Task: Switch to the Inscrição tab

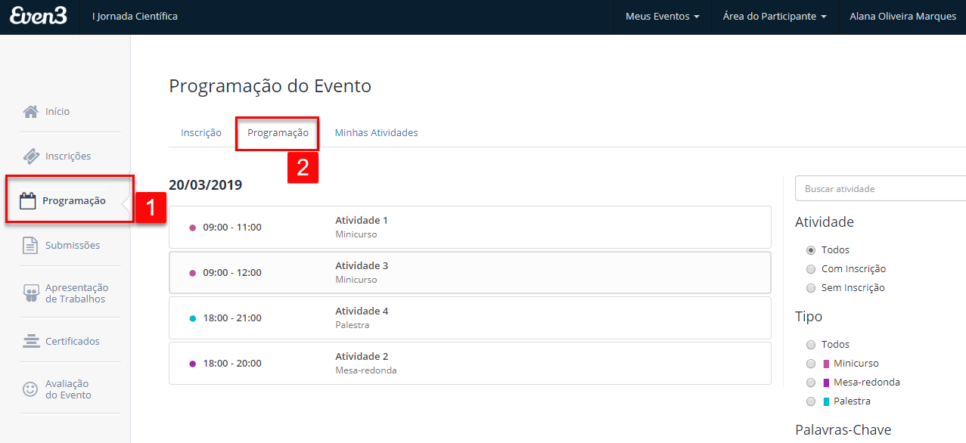Action: coord(201,132)
